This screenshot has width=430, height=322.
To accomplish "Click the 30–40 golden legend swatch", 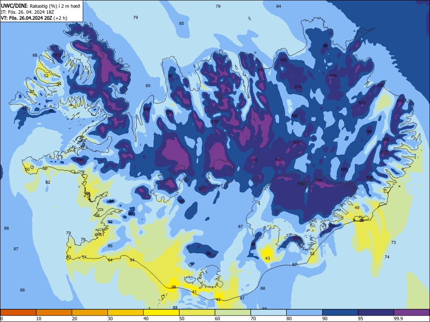I will click(x=126, y=313).
